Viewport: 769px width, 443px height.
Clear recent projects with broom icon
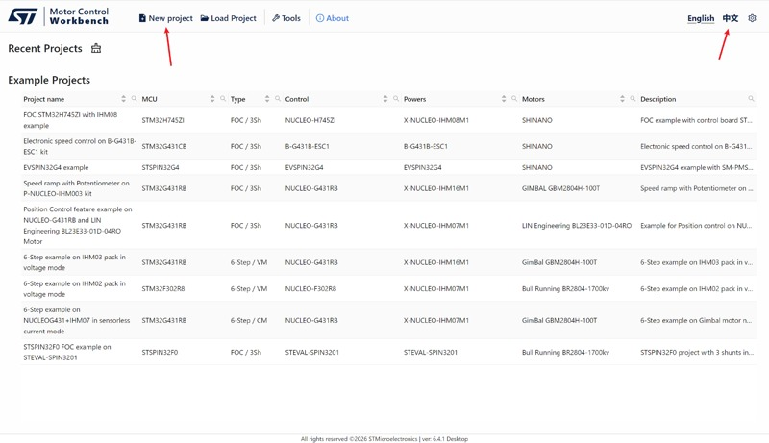pos(96,48)
